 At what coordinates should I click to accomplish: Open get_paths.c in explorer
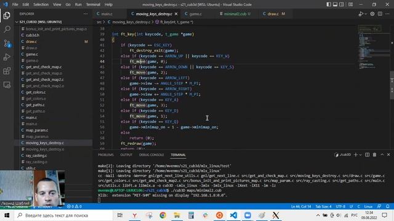click(35, 105)
